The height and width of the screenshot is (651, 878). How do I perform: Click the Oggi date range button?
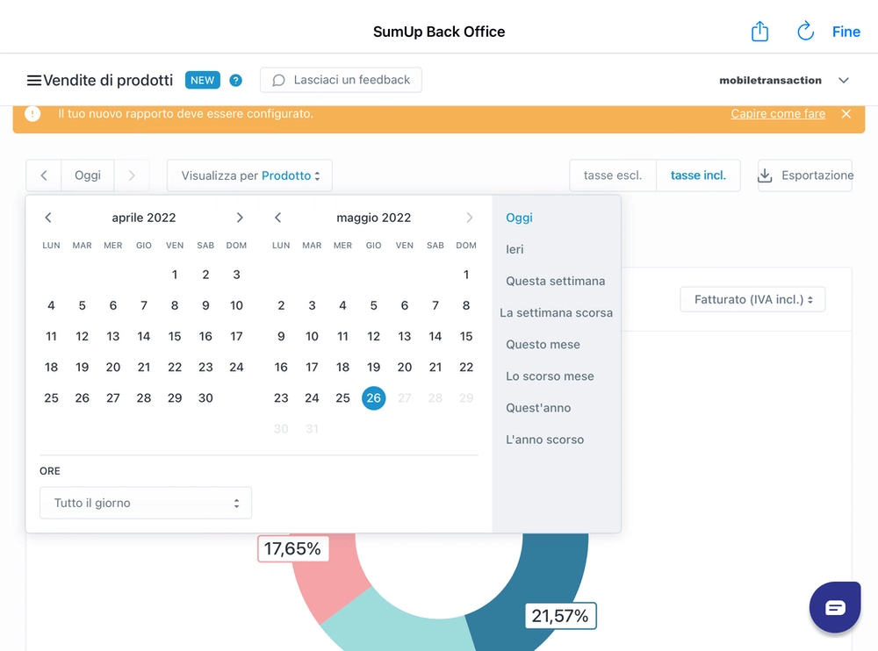(x=87, y=175)
